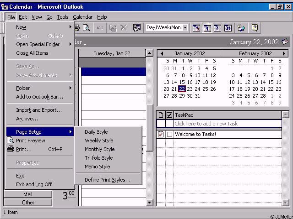Click the TaskPad column header
The height and width of the screenshot is (219, 293).
[x=228, y=115]
